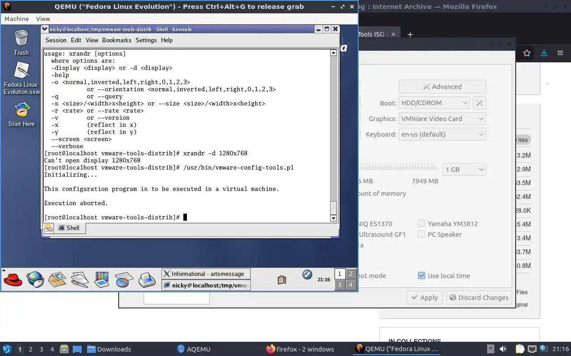Image resolution: width=571 pixels, height=356 pixels.
Task: Open the Firefox hamburger menu
Action: tap(560, 53)
